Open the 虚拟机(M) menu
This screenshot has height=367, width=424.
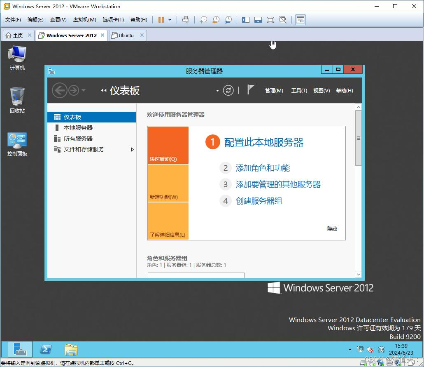pos(85,20)
